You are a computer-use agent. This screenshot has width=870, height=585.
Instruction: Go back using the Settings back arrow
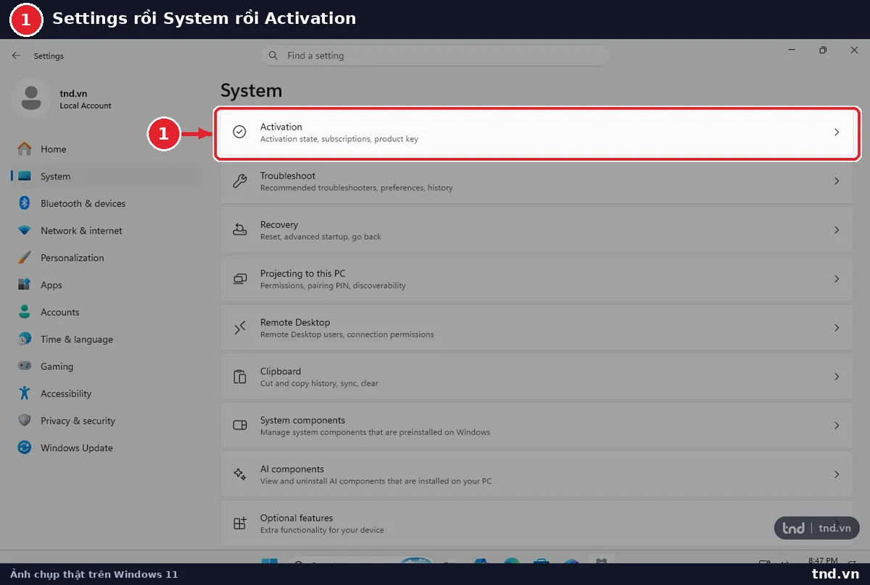[x=16, y=56]
